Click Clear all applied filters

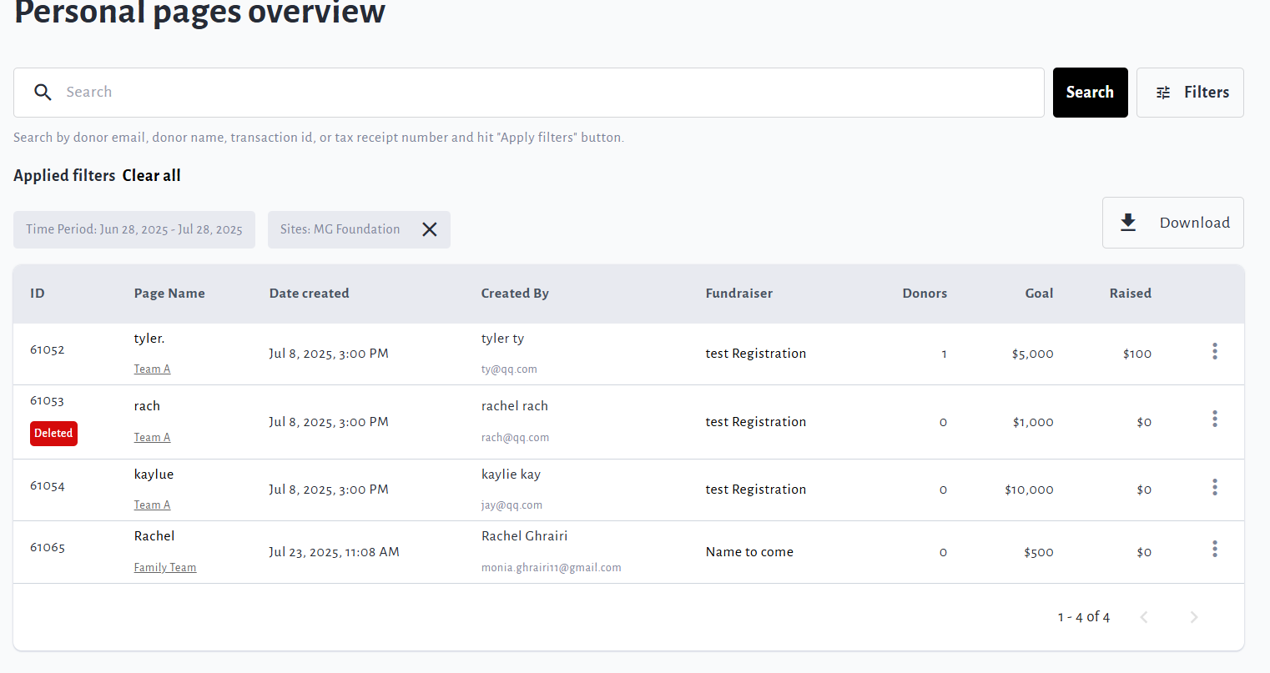tap(151, 176)
